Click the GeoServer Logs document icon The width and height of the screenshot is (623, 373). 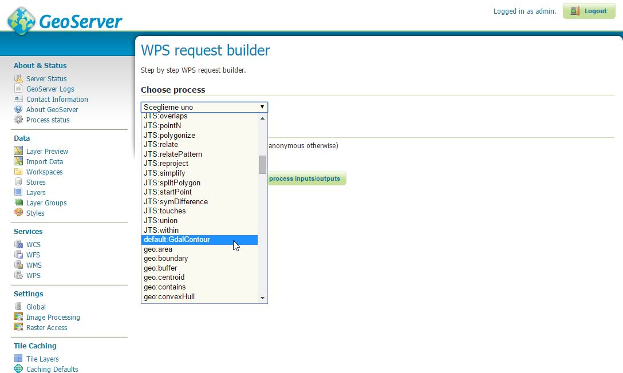click(18, 89)
